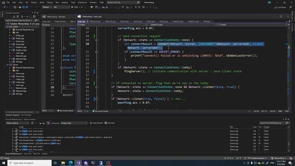Screen dimensions: 295x166
Task: Open the Windows Start menu
Action: (4, 163)
